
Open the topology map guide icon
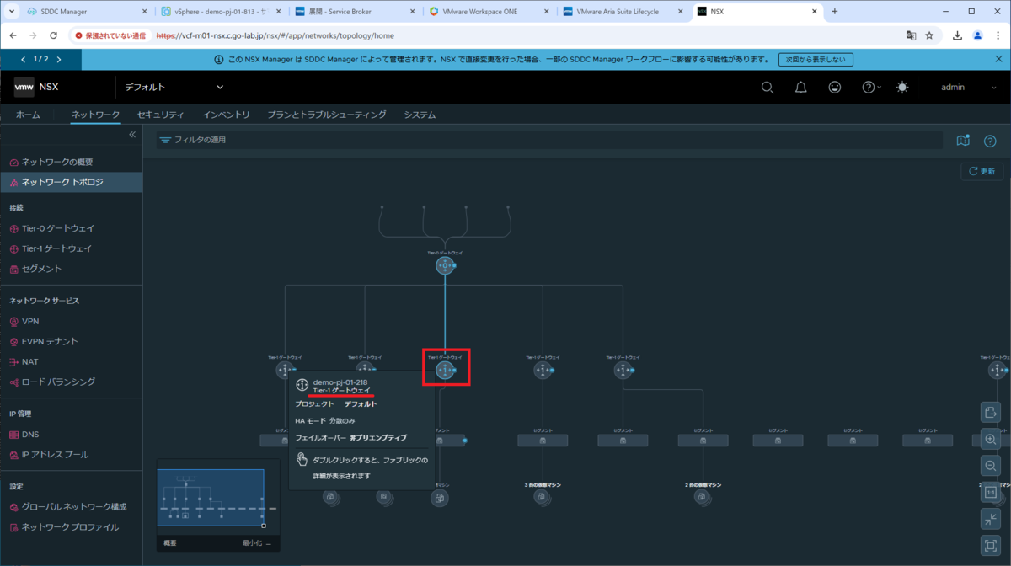click(x=964, y=141)
